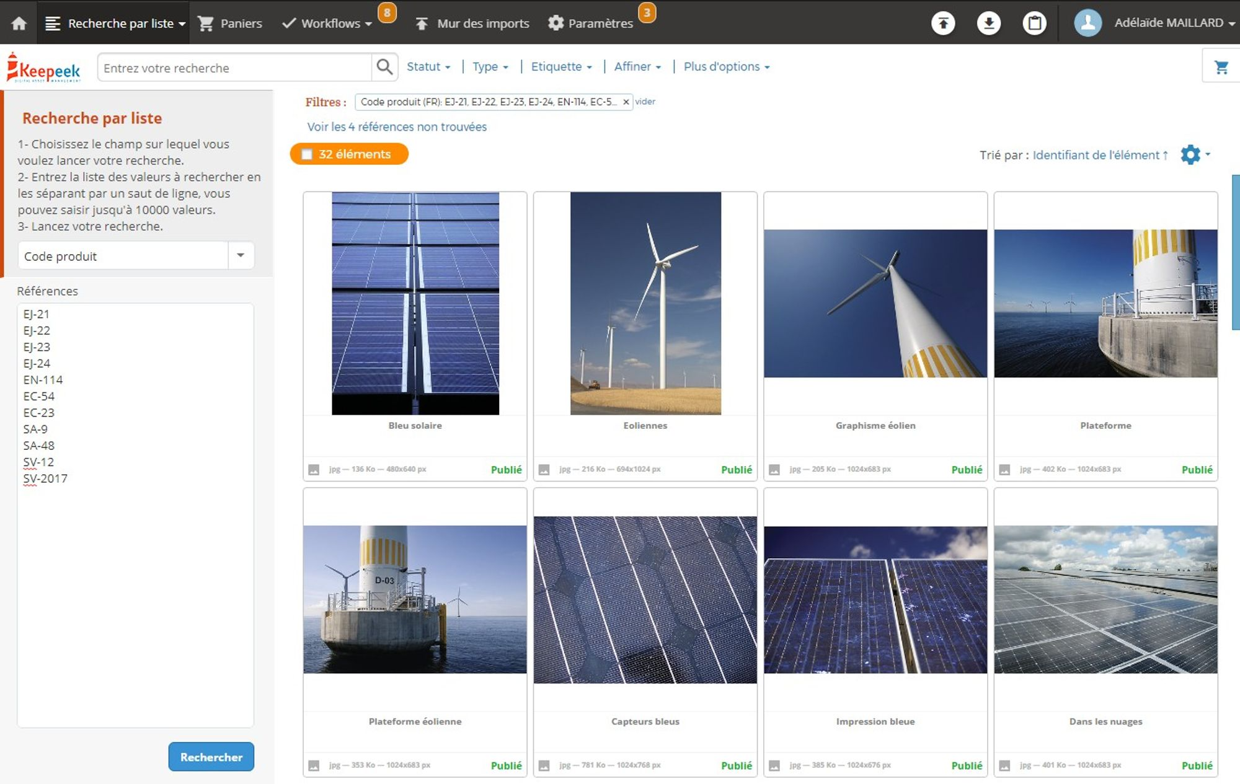
Task: Click the download arrow circle icon
Action: coord(989,23)
